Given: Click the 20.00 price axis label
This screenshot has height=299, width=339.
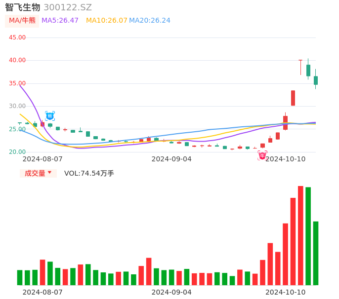Looking at the screenshot, I should pos(17,152).
